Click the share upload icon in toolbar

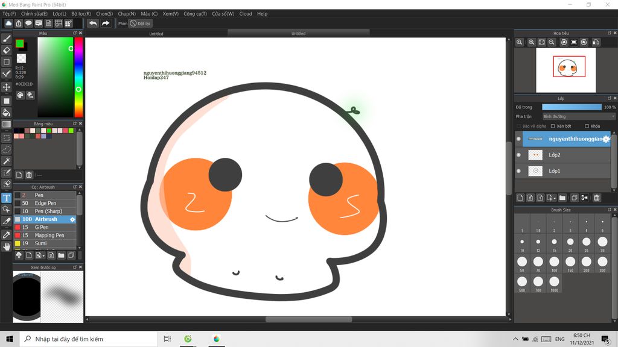pyautogui.click(x=19, y=23)
